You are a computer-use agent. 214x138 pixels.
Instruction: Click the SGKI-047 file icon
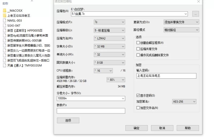5,25
